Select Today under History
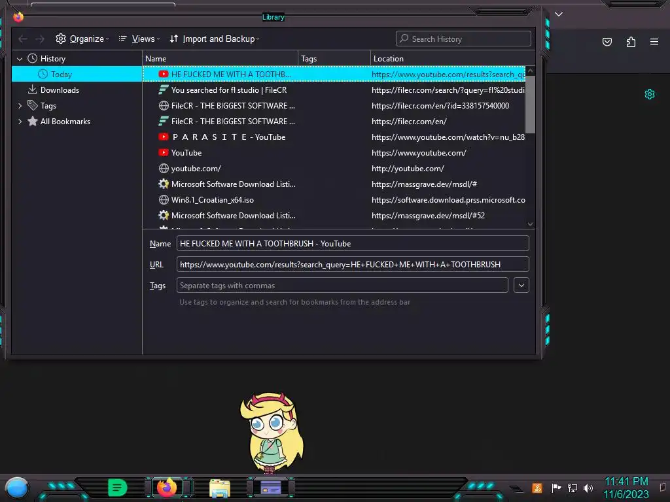This screenshot has height=502, width=670. click(x=77, y=75)
